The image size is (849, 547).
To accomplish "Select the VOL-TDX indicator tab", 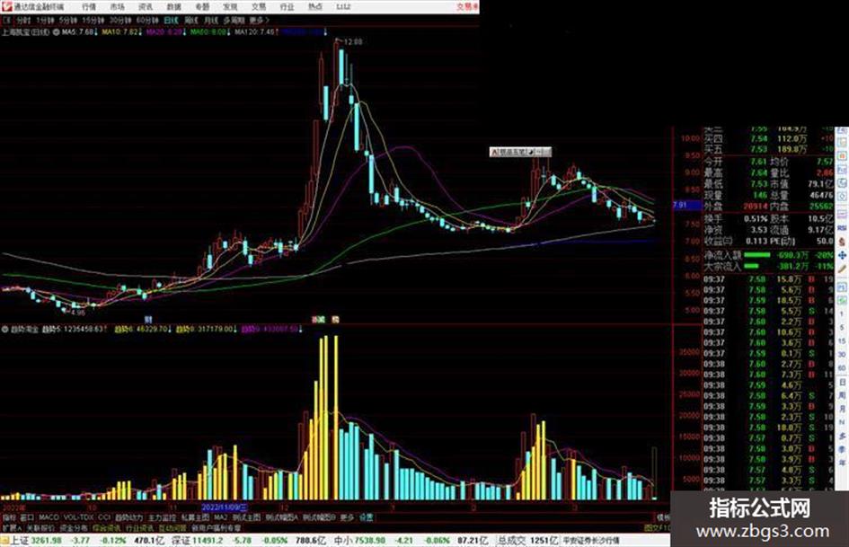I will click(x=78, y=517).
